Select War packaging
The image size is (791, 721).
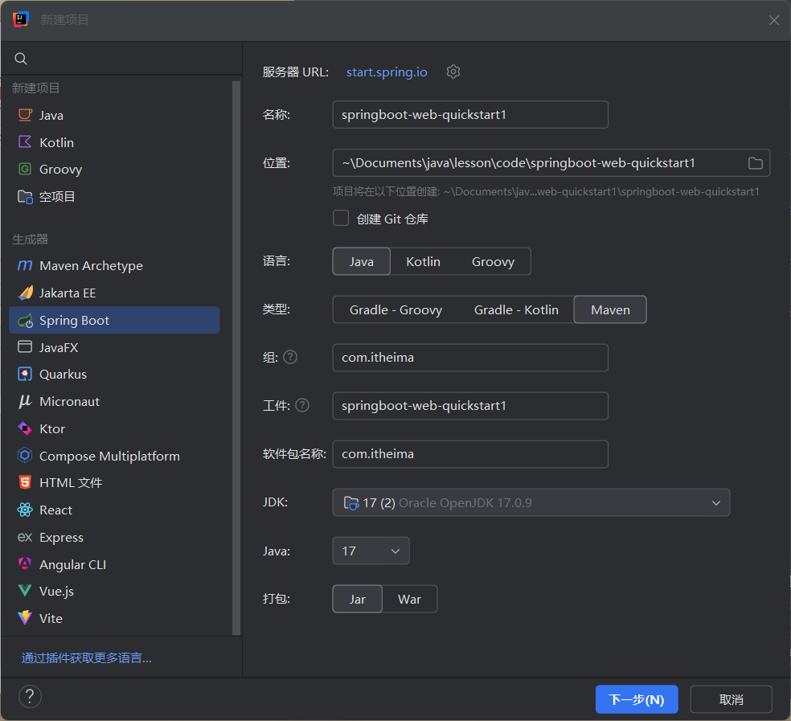(409, 599)
